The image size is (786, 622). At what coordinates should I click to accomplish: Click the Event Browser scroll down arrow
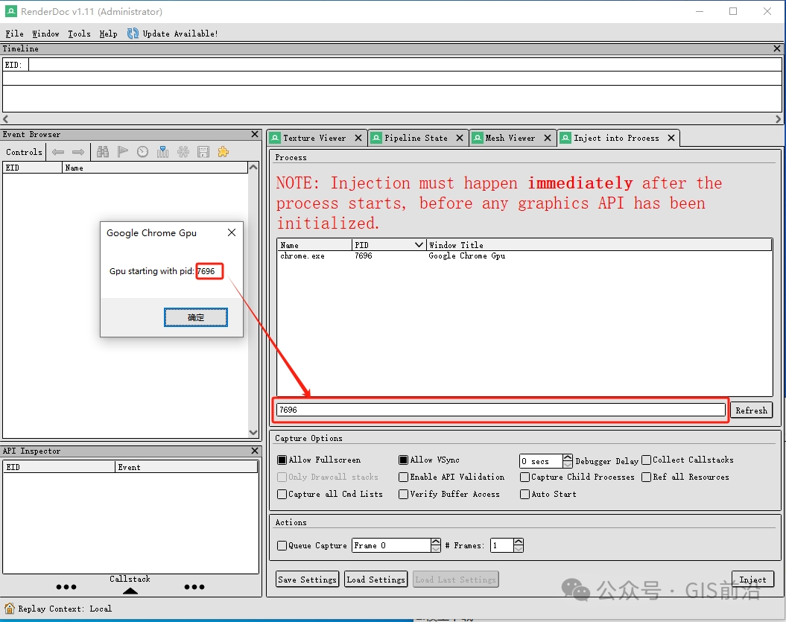(253, 432)
